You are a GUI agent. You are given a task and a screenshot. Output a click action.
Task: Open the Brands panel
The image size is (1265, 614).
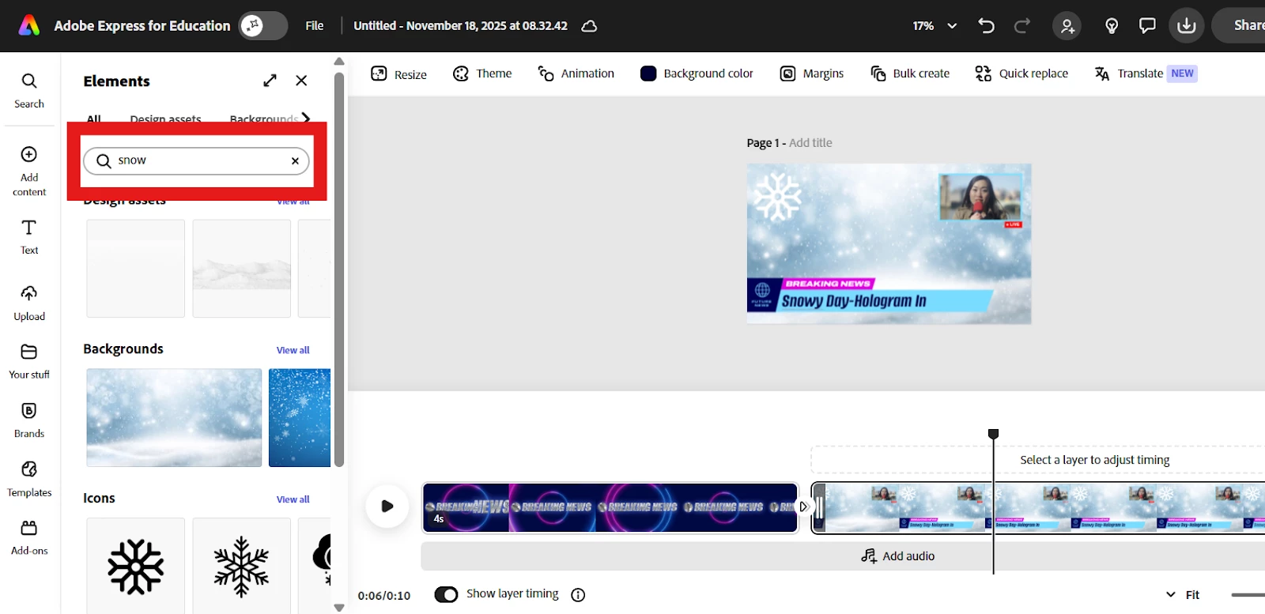pos(29,420)
